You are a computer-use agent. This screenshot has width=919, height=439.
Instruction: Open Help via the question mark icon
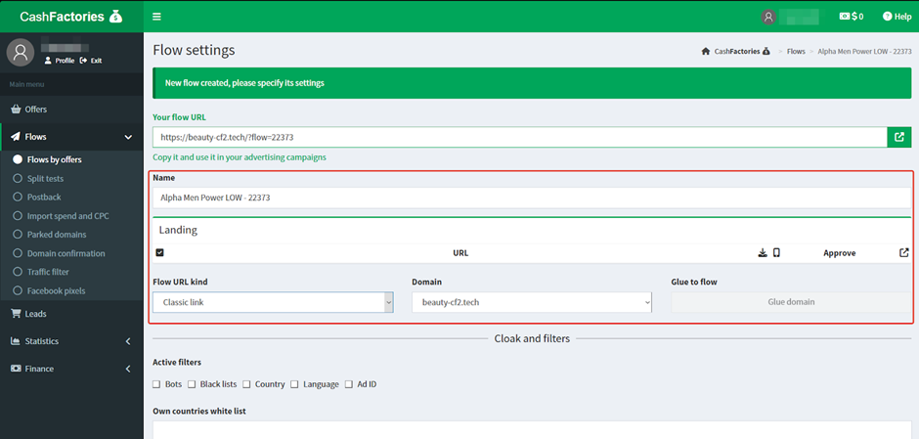click(x=888, y=17)
